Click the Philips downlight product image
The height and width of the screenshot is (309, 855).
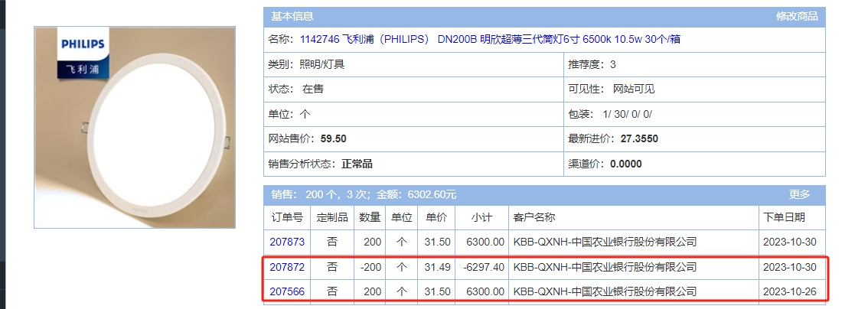tap(135, 127)
